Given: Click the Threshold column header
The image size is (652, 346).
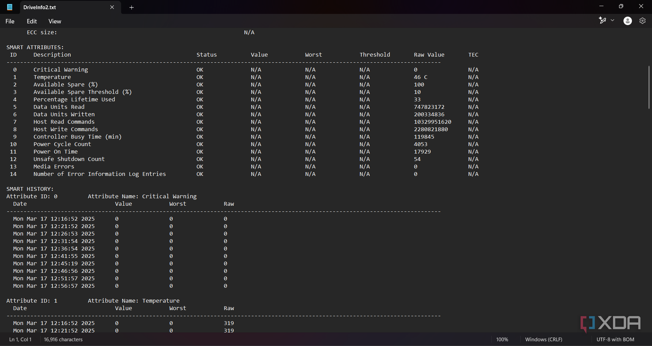Looking at the screenshot, I should pyautogui.click(x=375, y=55).
